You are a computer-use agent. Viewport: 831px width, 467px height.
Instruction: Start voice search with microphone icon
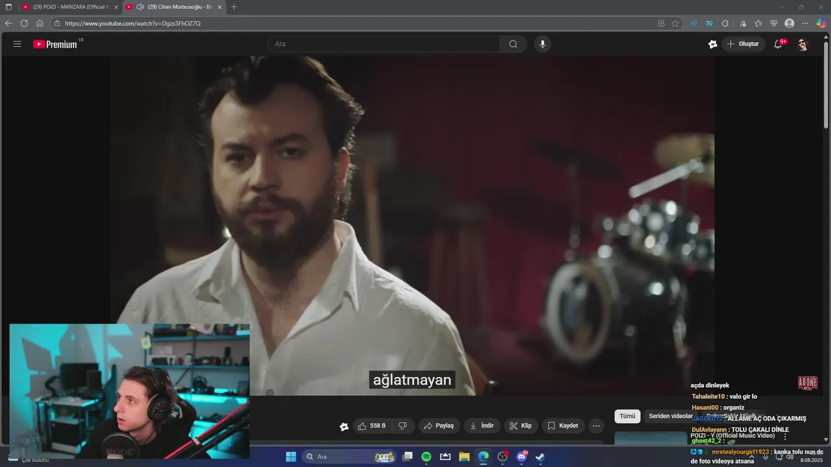(543, 44)
